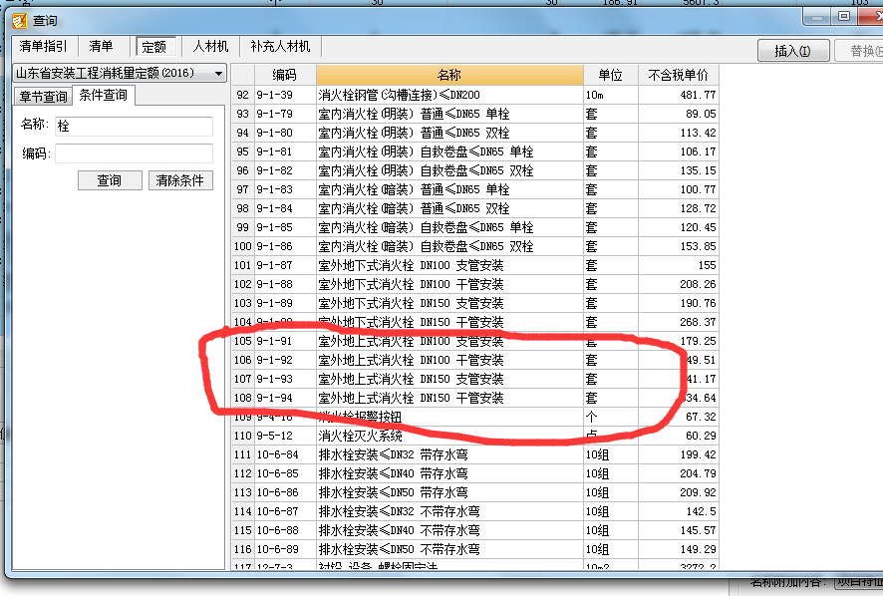Select 室外地上式消火栓 DN100 支管安装
883x596 pixels.
click(x=475, y=342)
